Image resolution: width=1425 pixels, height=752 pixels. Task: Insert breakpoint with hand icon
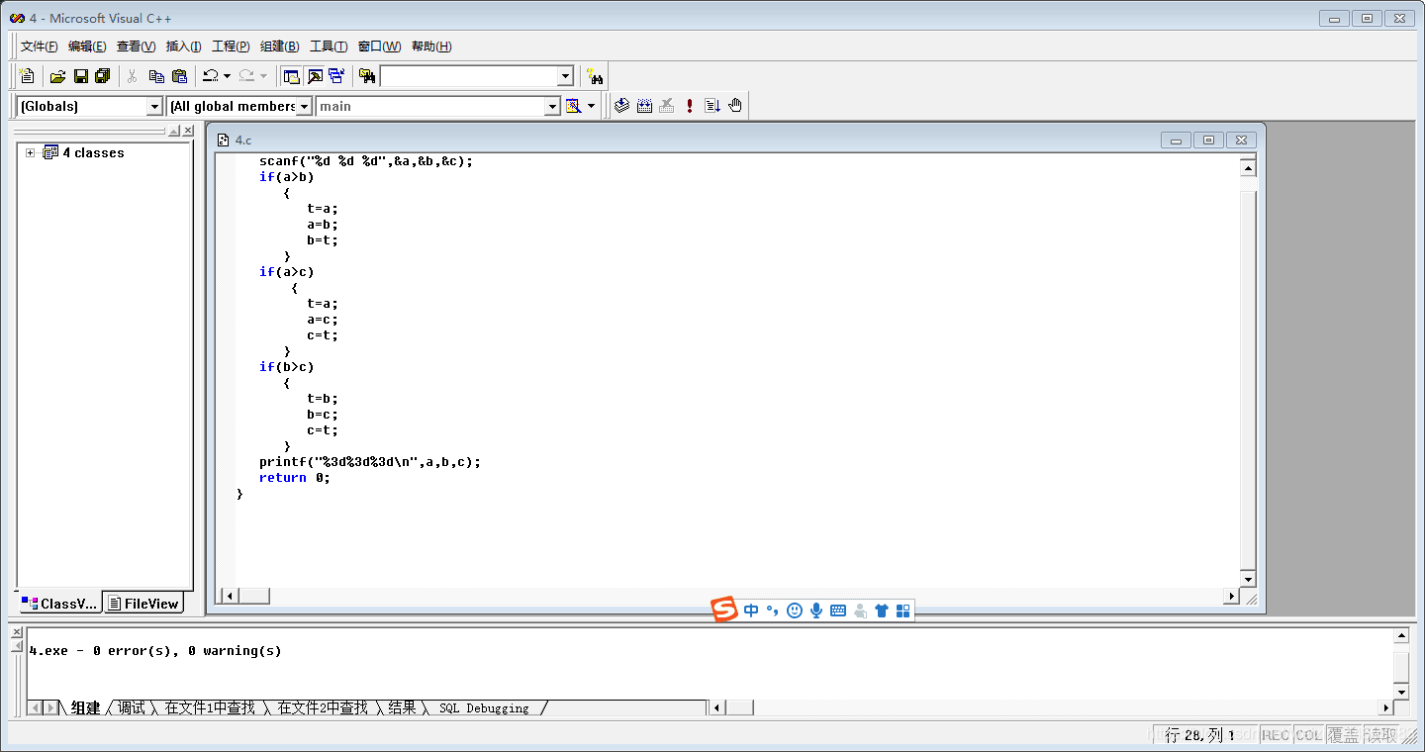pyautogui.click(x=735, y=105)
